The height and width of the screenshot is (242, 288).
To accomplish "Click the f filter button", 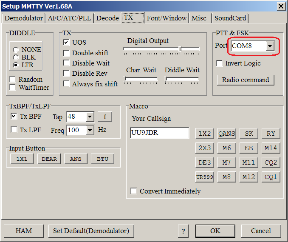I will 105,117.
